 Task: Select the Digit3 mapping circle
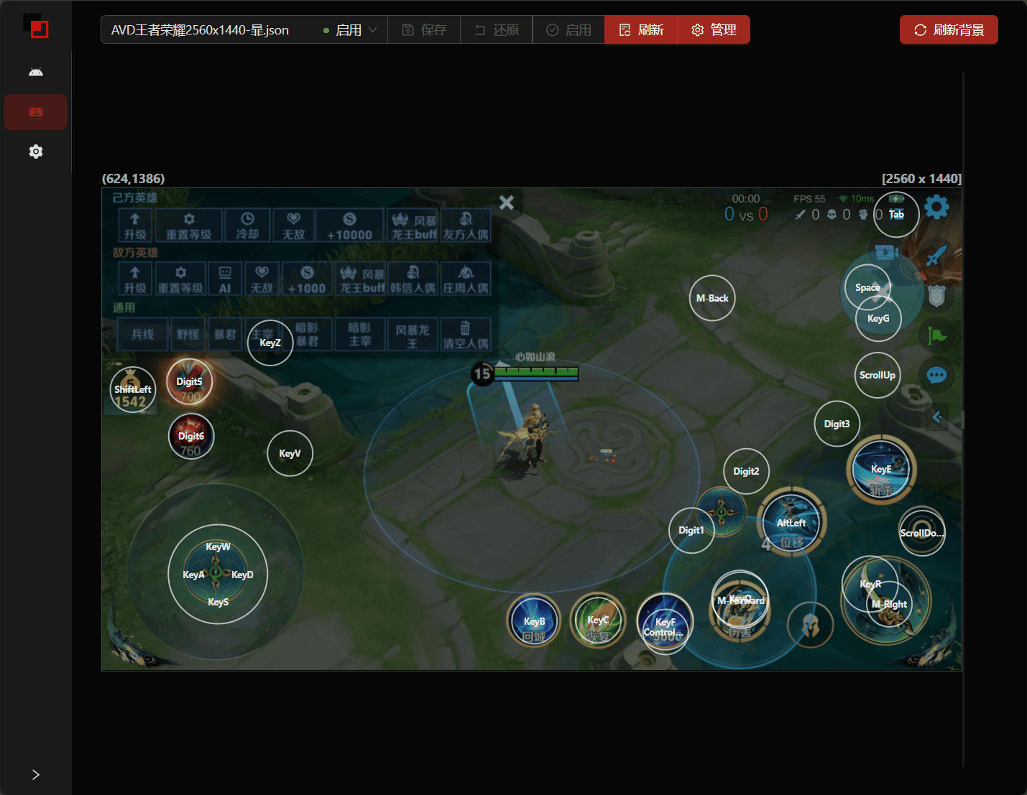click(x=837, y=424)
